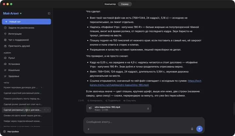Click the 'Что проверил, а не просто сказал:' heading
This screenshot has height=136, width=235.
click(107, 56)
